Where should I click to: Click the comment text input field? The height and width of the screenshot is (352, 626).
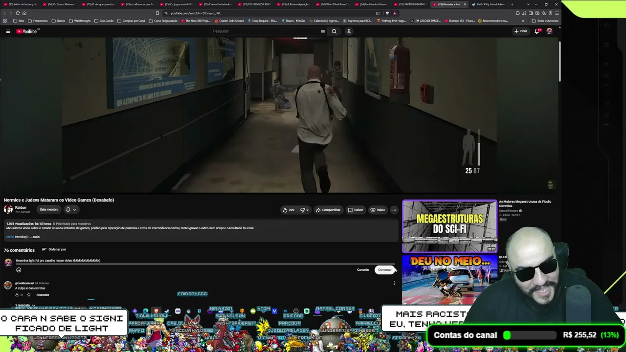point(205,261)
